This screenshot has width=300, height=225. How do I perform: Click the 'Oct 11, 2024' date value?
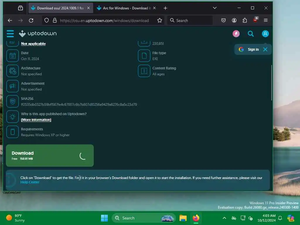pyautogui.click(x=30, y=59)
